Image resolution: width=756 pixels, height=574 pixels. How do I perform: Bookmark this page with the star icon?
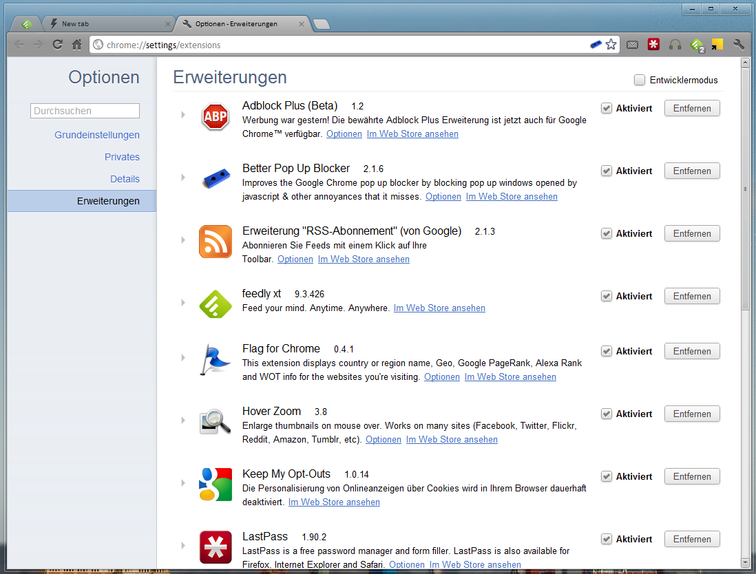point(611,45)
